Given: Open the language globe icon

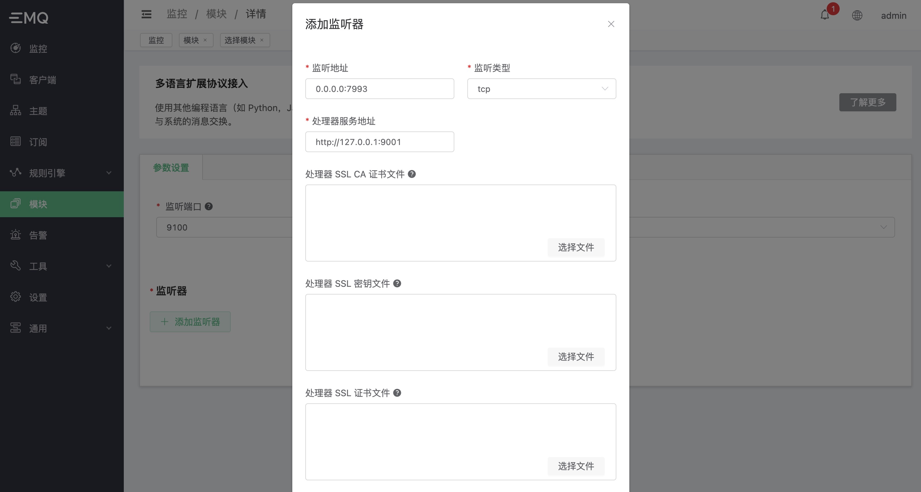Looking at the screenshot, I should click(x=857, y=15).
